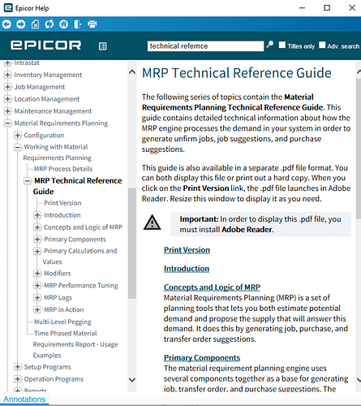Expand Primary Calculations and Values node
The image size is (361, 406).
click(37, 251)
